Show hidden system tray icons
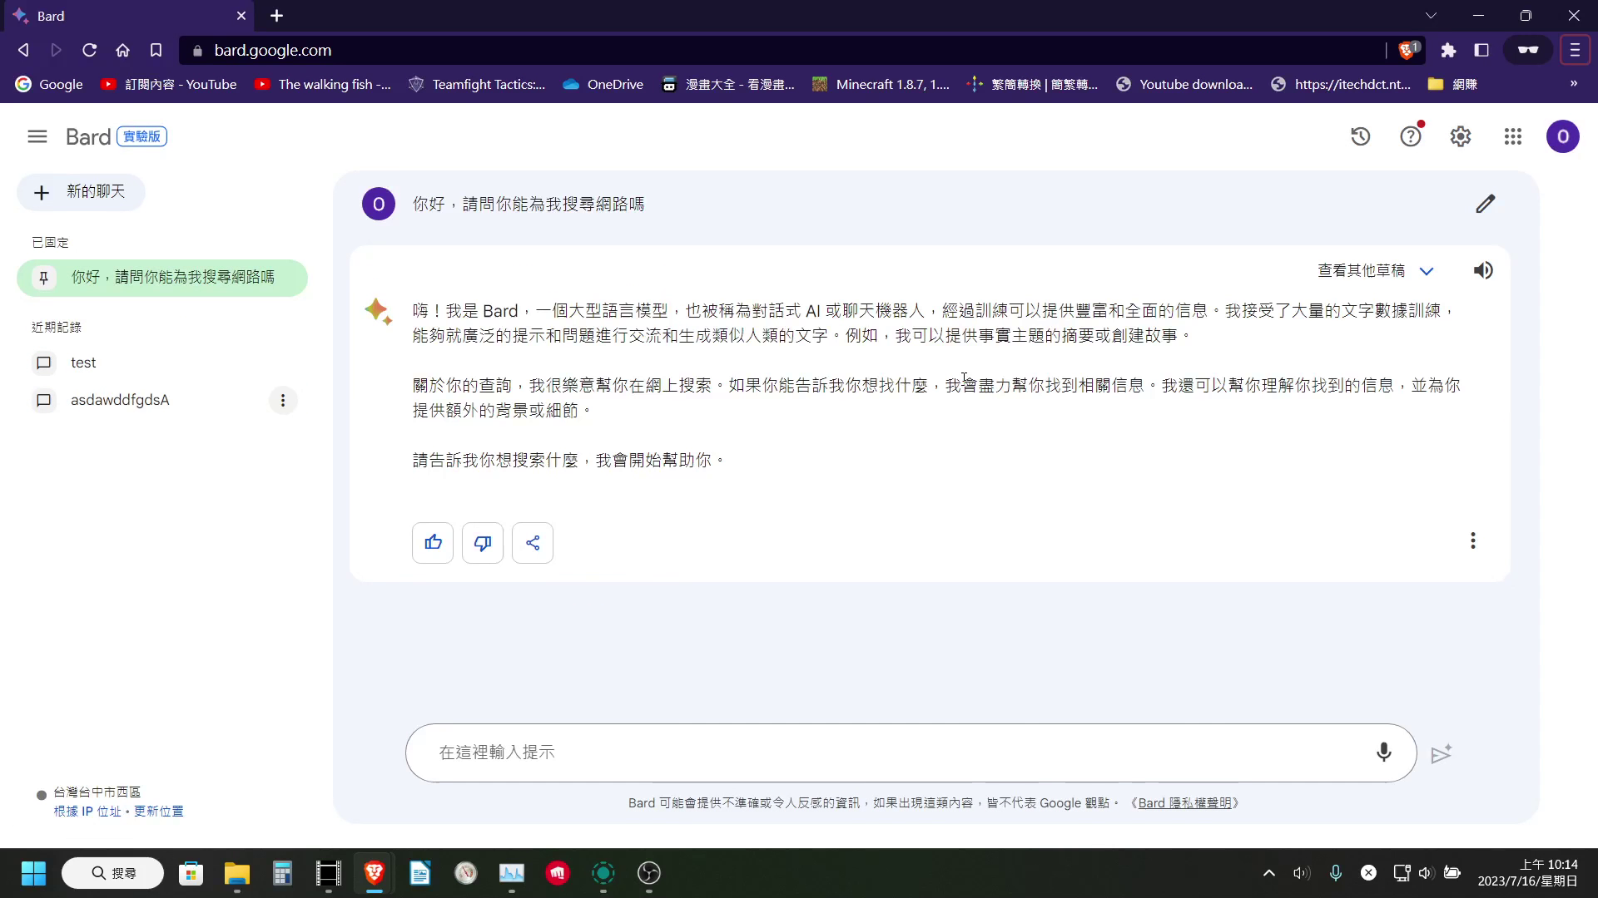The image size is (1598, 898). click(1269, 873)
